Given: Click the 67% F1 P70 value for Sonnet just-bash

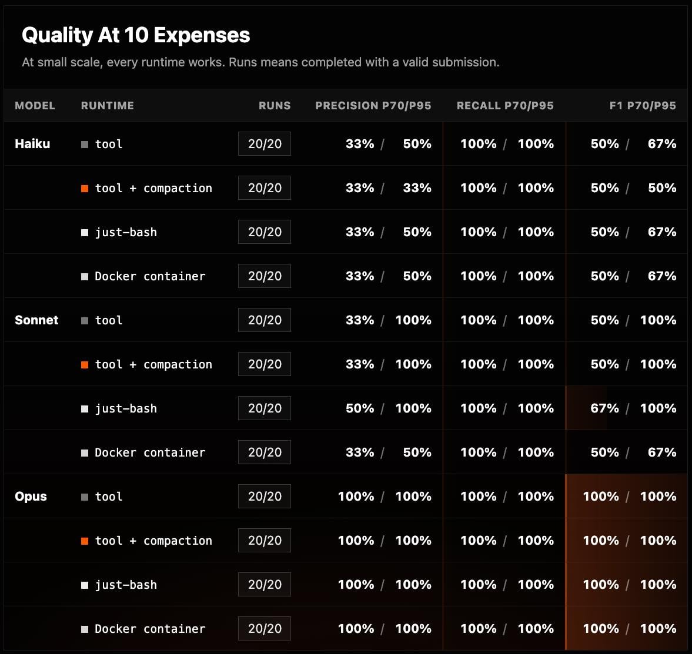Looking at the screenshot, I should pos(604,408).
